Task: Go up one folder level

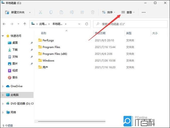Action: click(x=25, y=24)
